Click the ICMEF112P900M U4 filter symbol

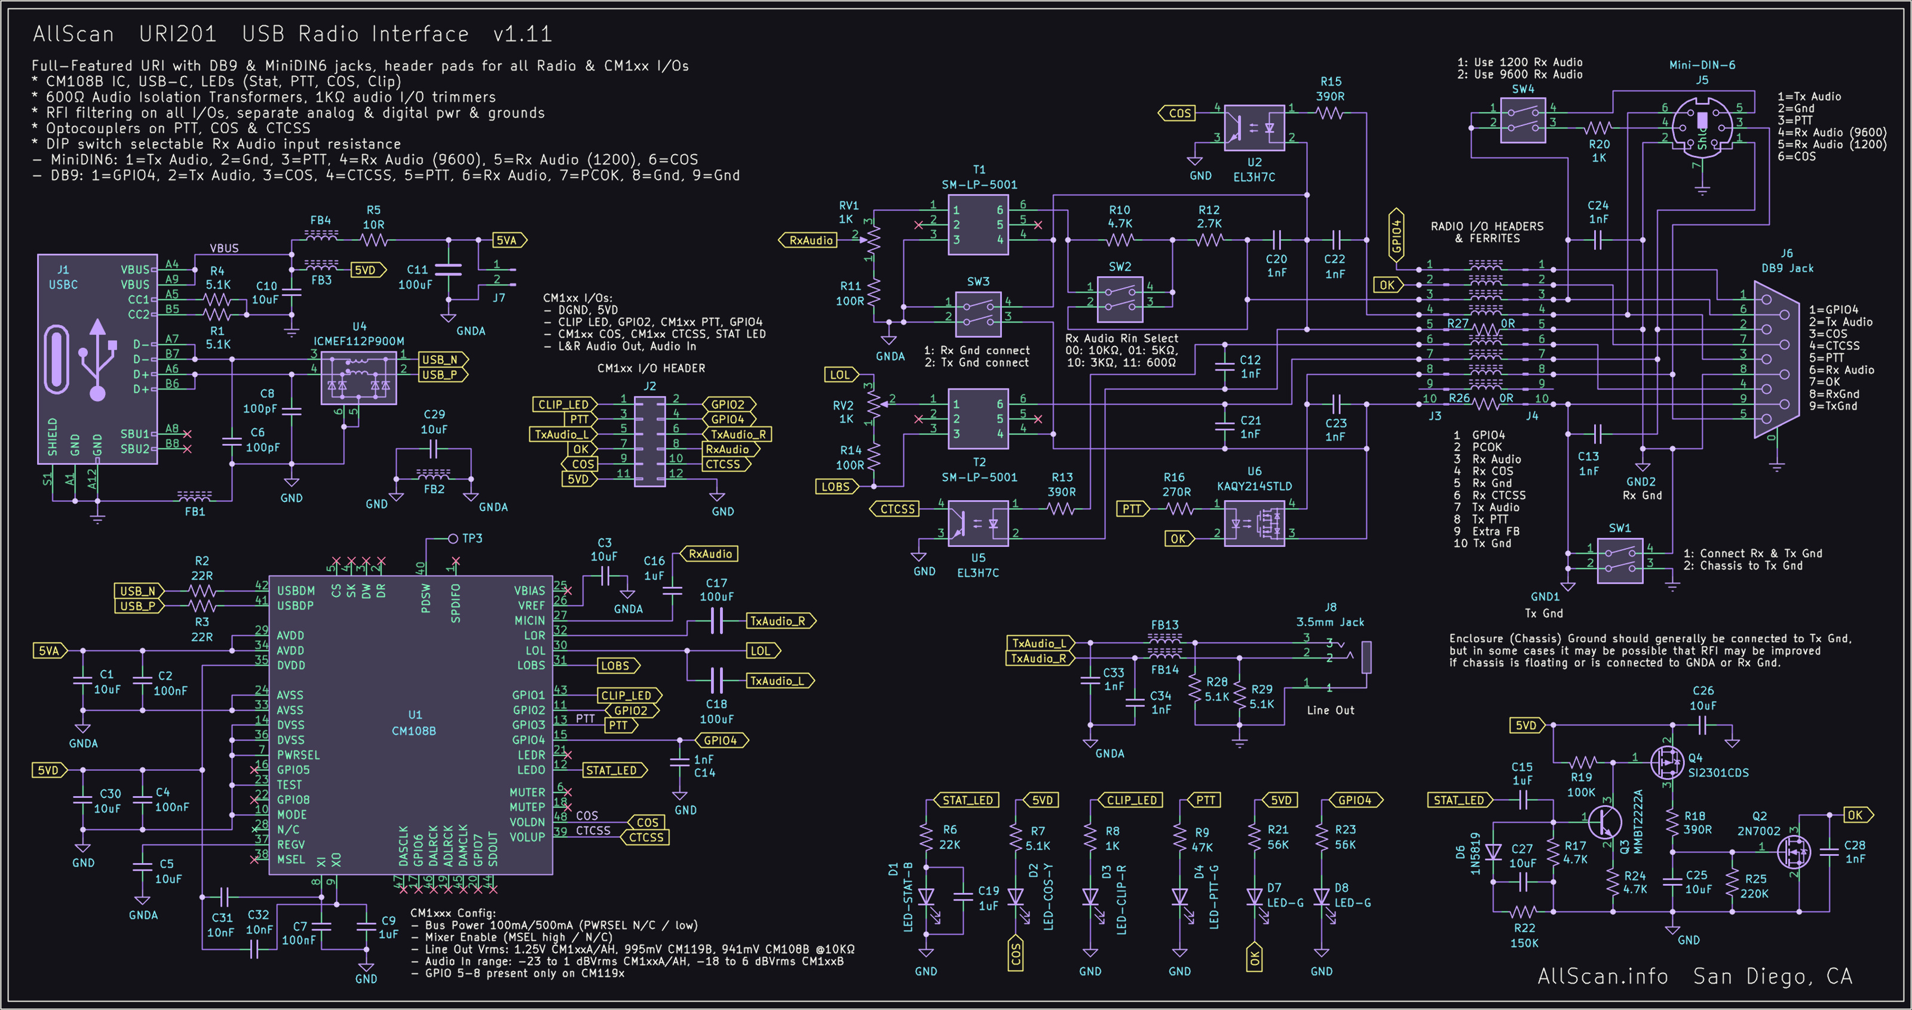358,377
